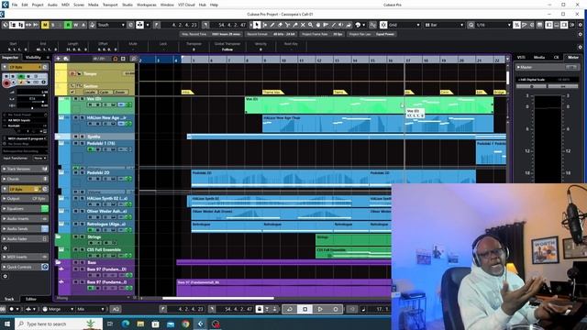Select the Line tool
Screen dimensions: 587x330
(x=333, y=25)
